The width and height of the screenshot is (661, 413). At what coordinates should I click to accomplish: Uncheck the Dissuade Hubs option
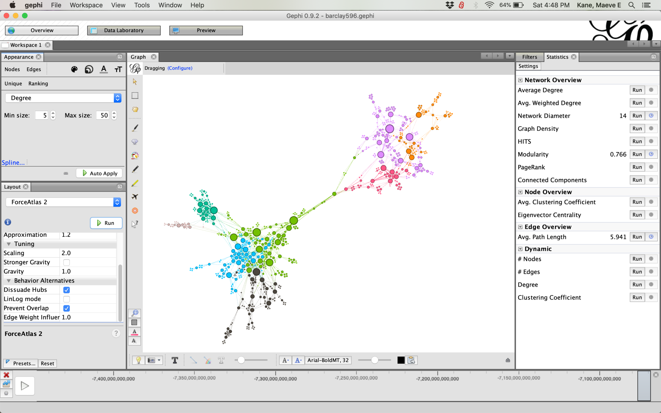point(66,290)
